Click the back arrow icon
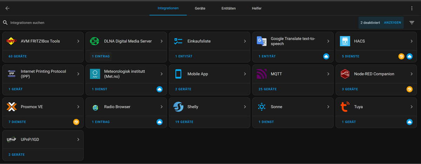 pyautogui.click(x=8, y=8)
